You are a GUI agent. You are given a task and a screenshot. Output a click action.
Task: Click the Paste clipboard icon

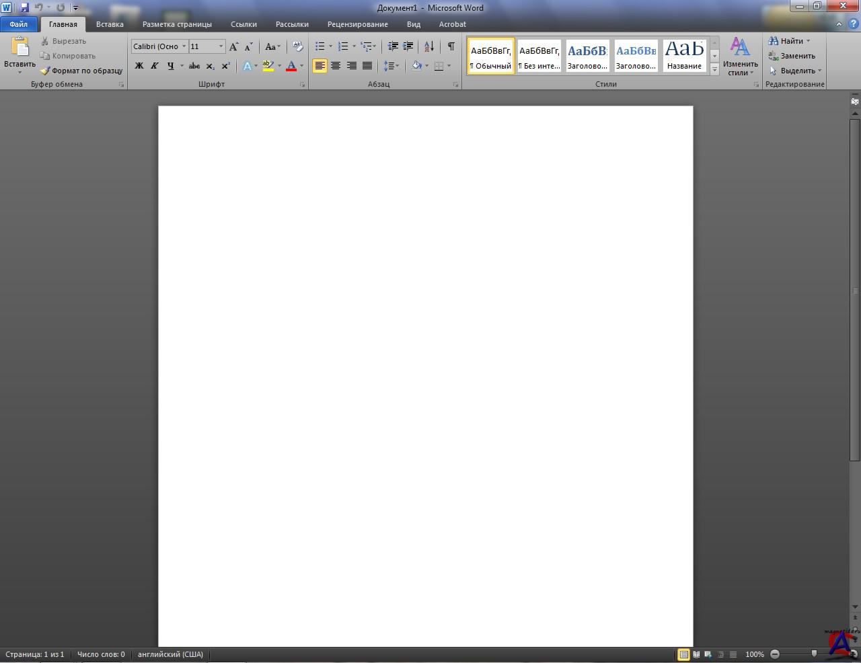tap(20, 47)
